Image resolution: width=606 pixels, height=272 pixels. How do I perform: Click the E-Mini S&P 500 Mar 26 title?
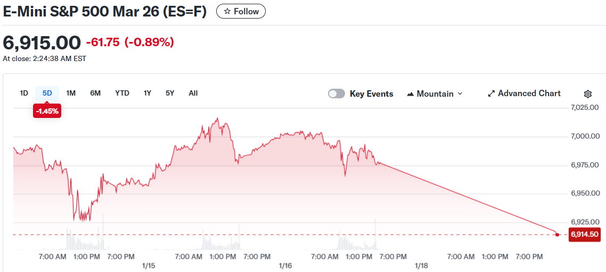coord(105,11)
